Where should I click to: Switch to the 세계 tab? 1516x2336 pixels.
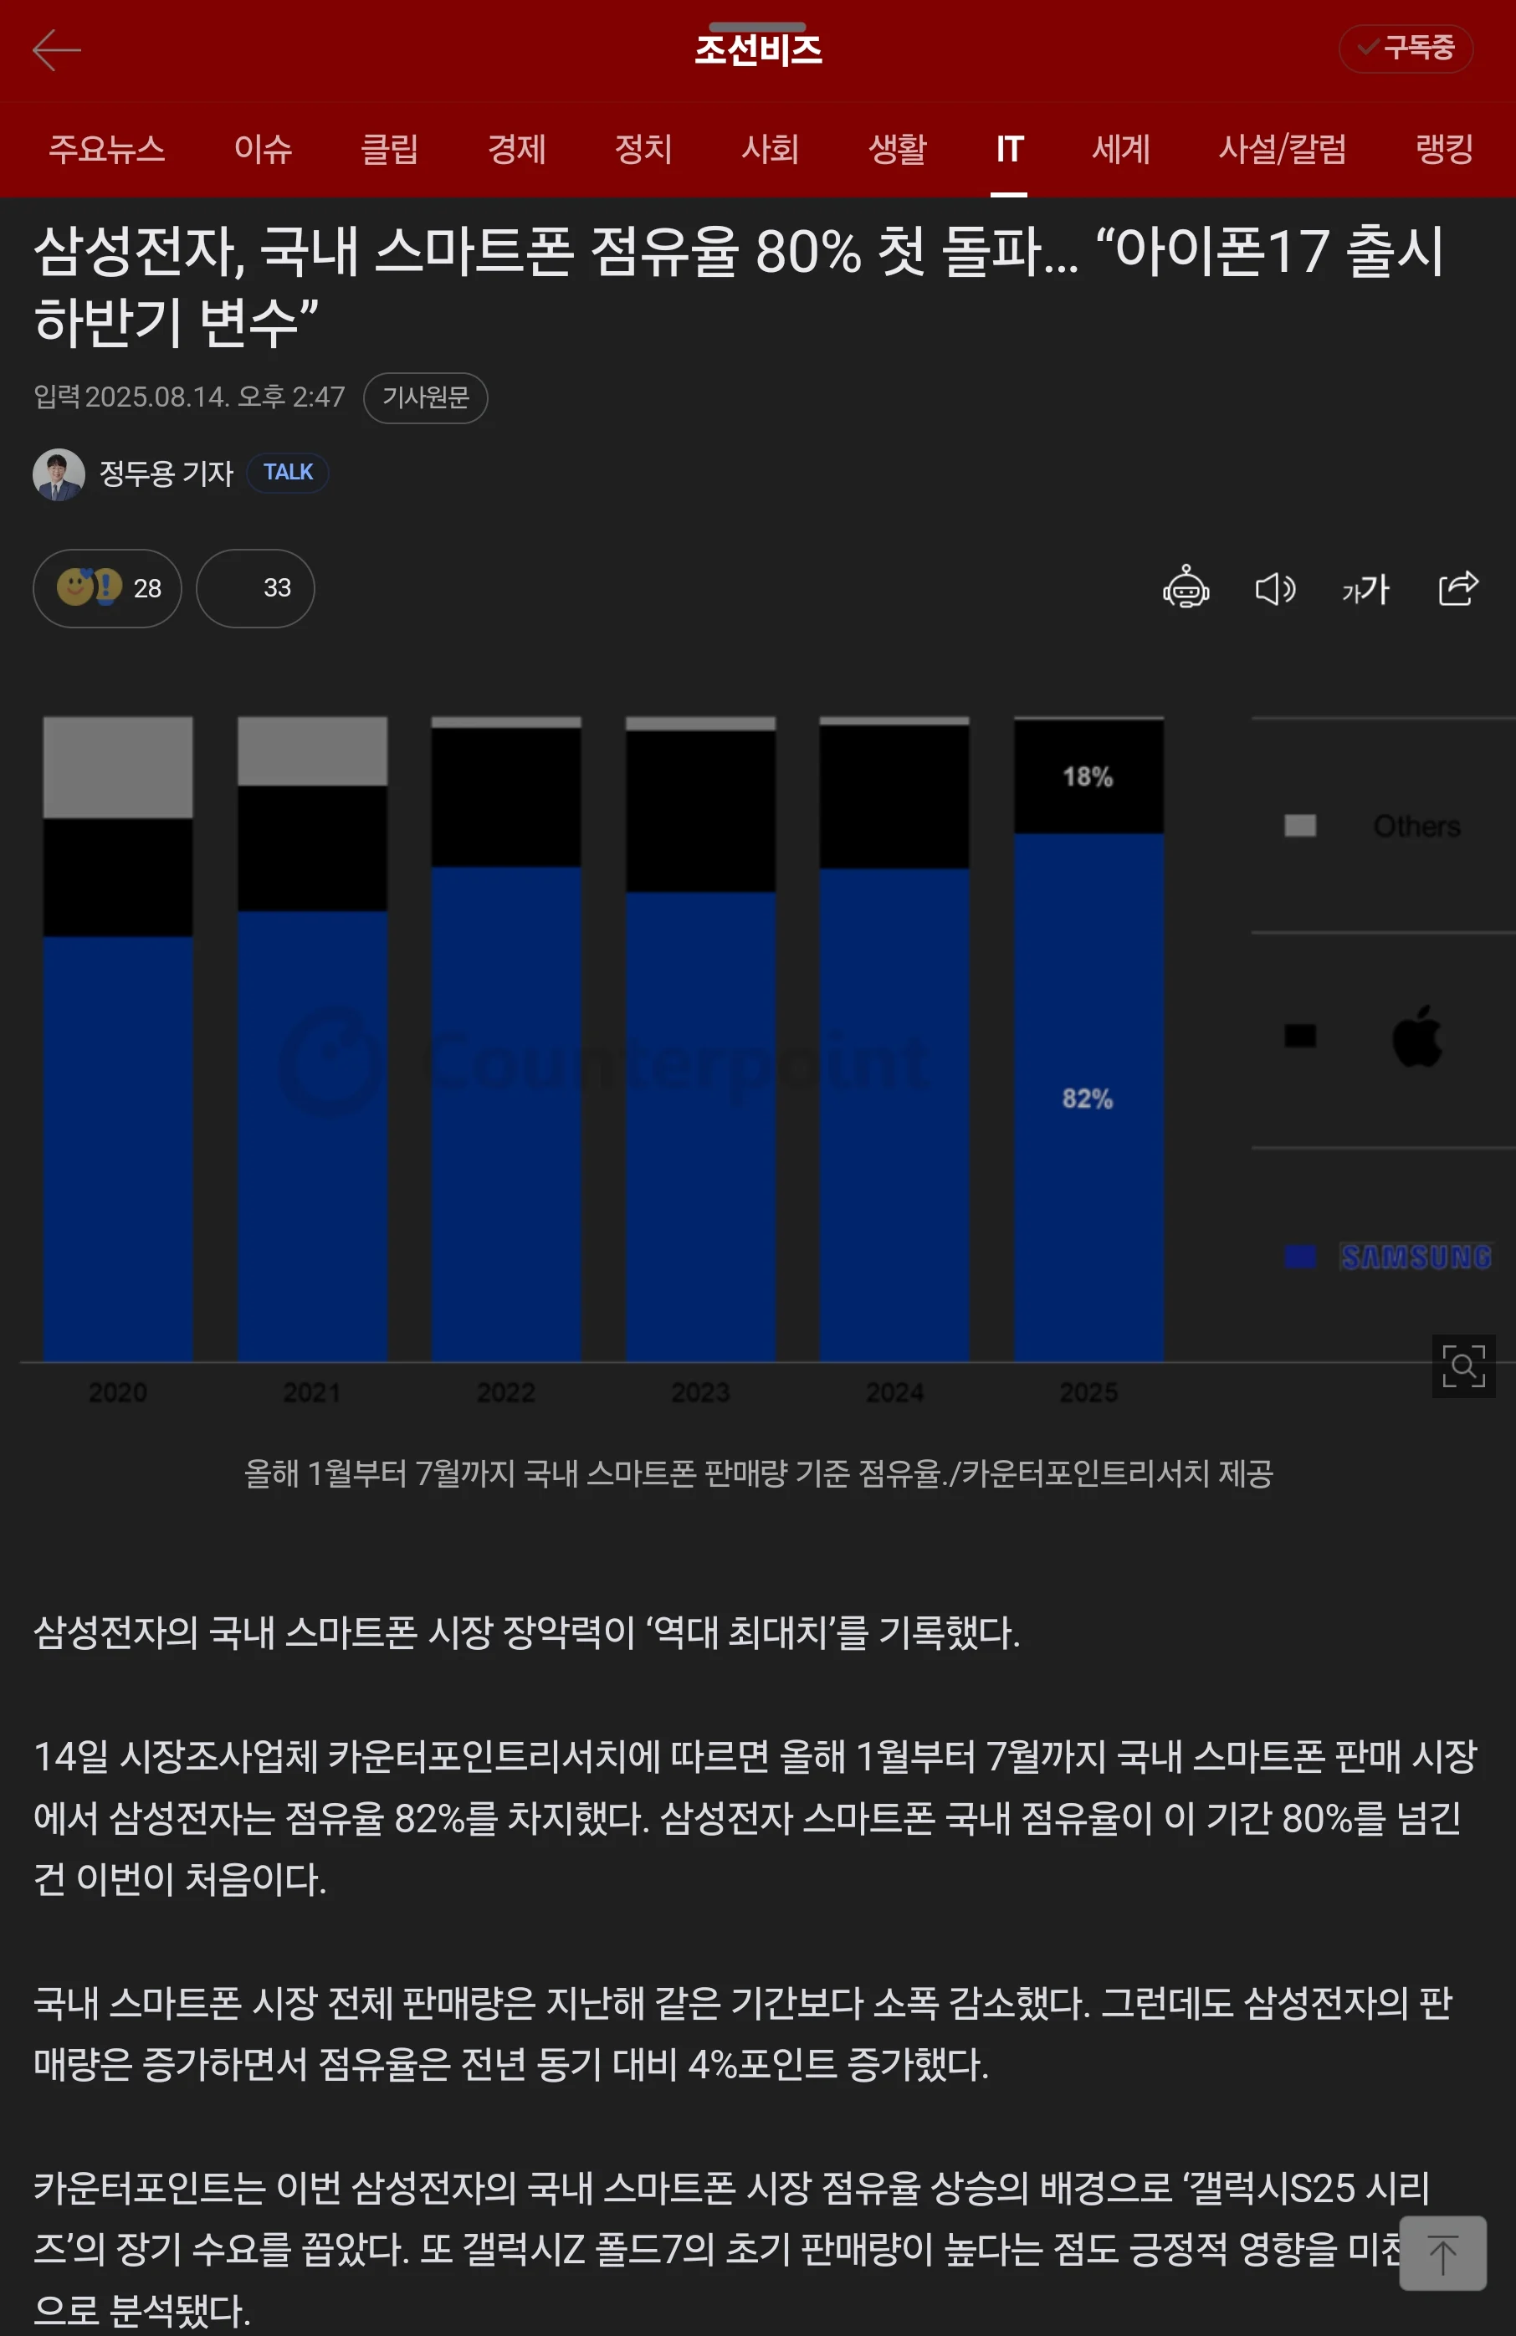tap(1120, 149)
